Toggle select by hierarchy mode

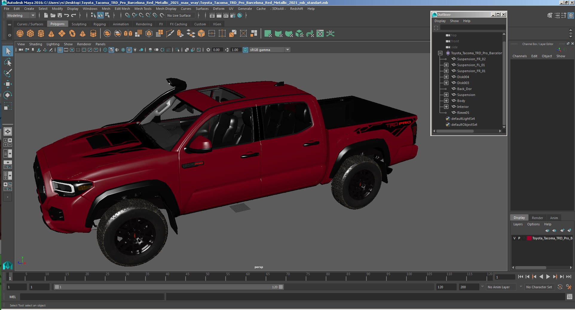94,15
